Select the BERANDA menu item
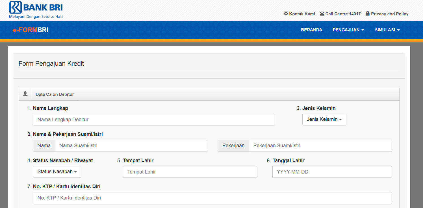Image resolution: width=423 pixels, height=208 pixels. point(312,30)
